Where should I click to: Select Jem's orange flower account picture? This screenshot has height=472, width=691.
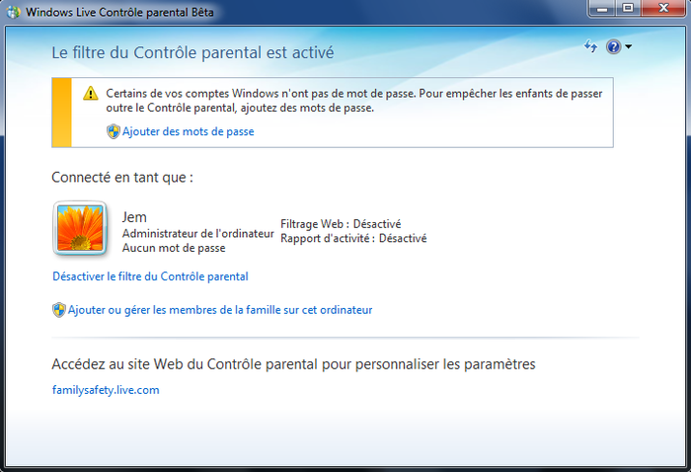click(80, 228)
